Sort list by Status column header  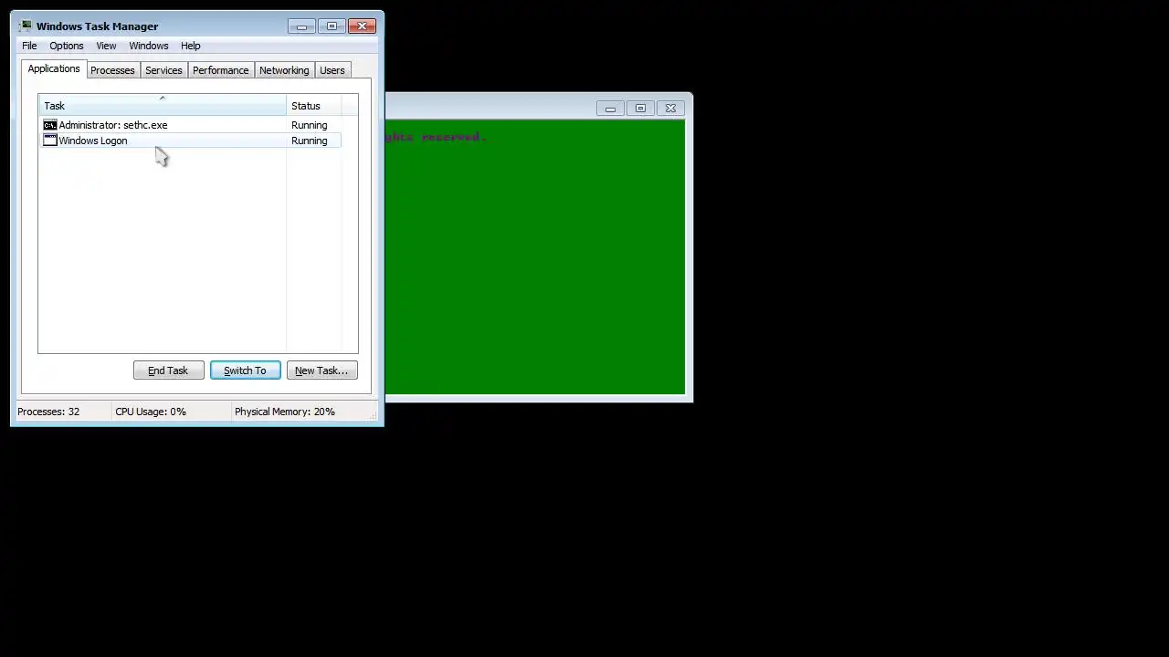314,106
